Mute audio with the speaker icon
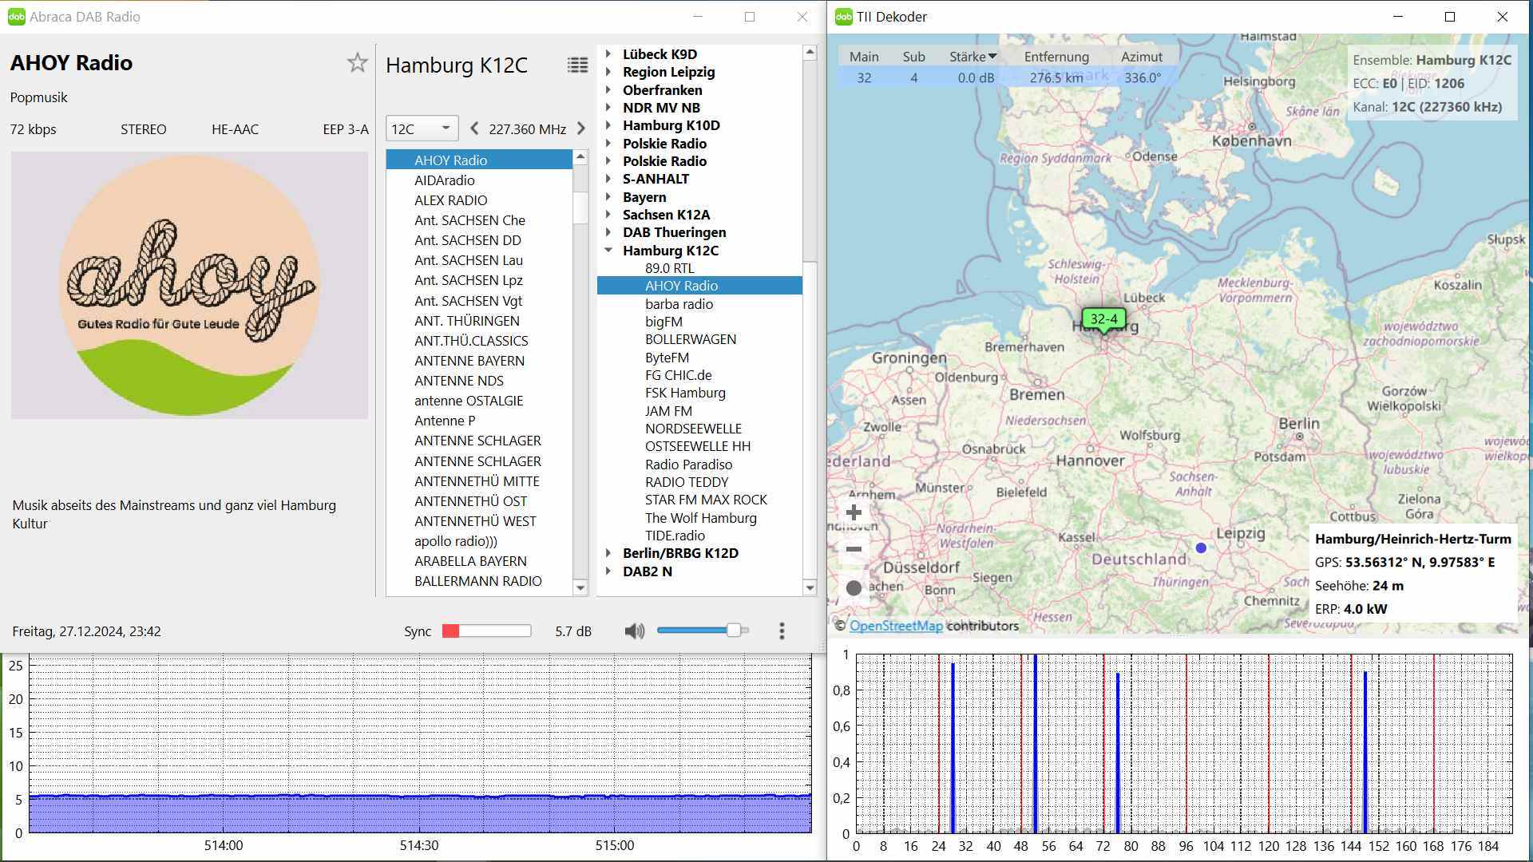This screenshot has width=1533, height=862. [634, 631]
